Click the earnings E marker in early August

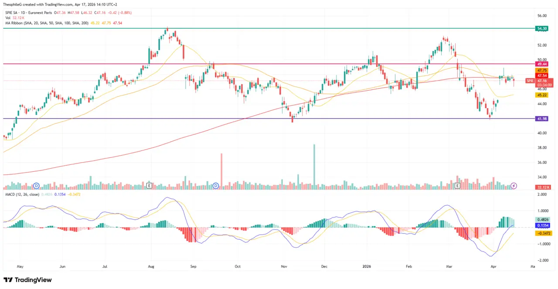[x=150, y=186]
